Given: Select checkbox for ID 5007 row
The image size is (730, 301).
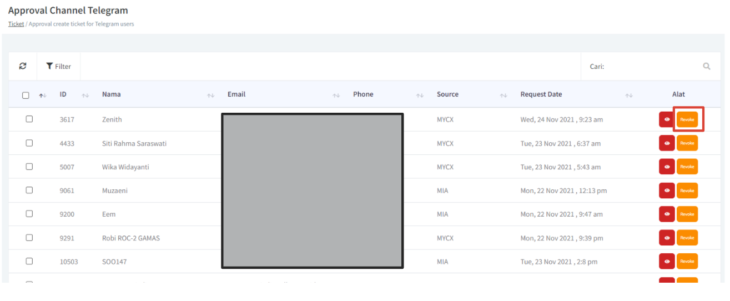Looking at the screenshot, I should [29, 167].
